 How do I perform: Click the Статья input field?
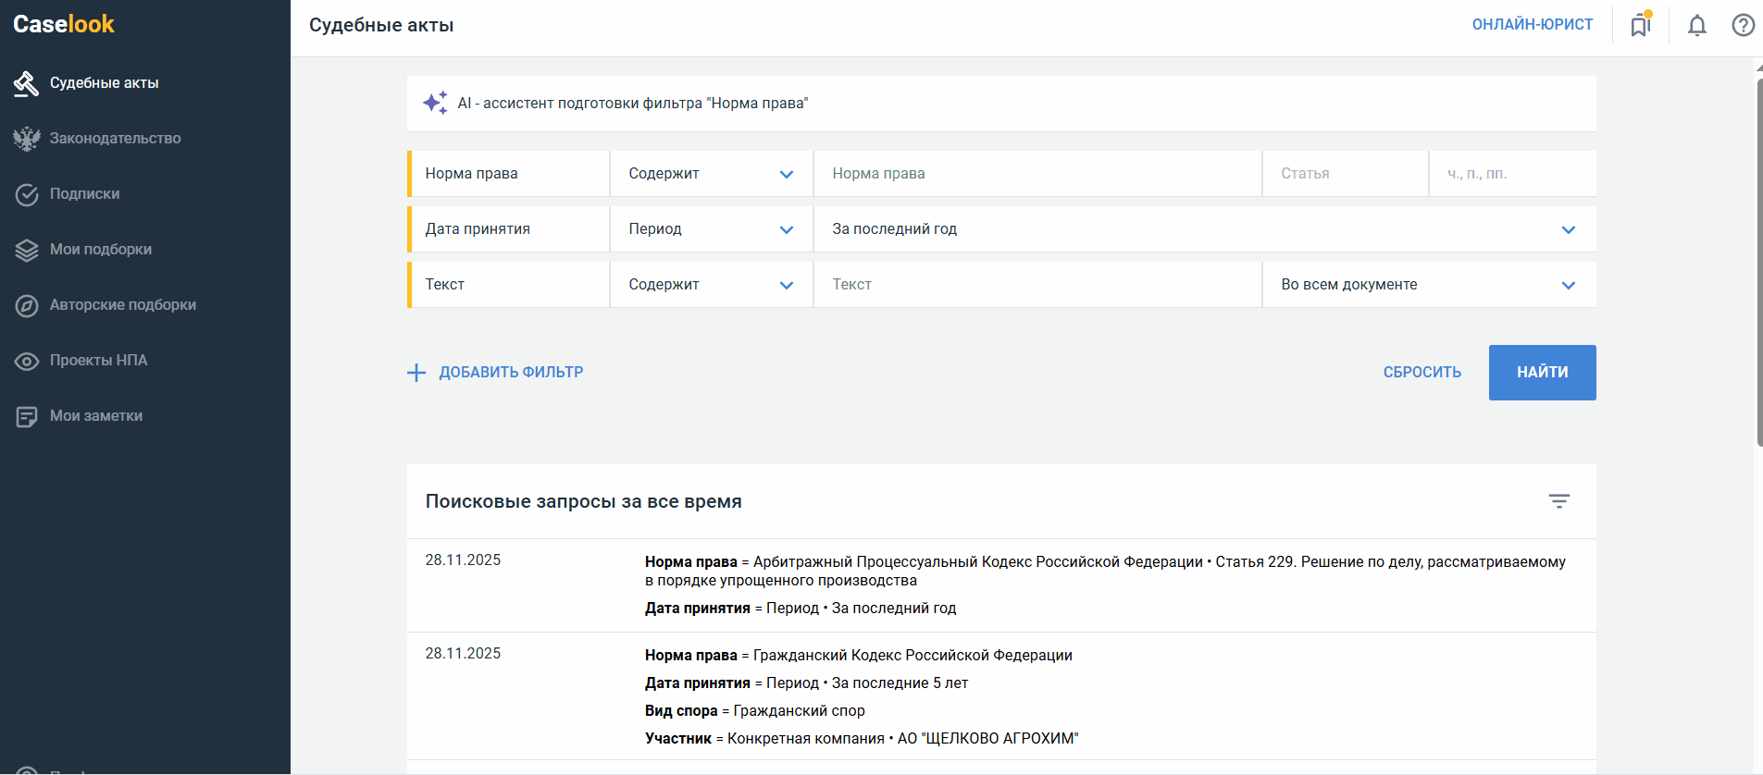(x=1344, y=174)
